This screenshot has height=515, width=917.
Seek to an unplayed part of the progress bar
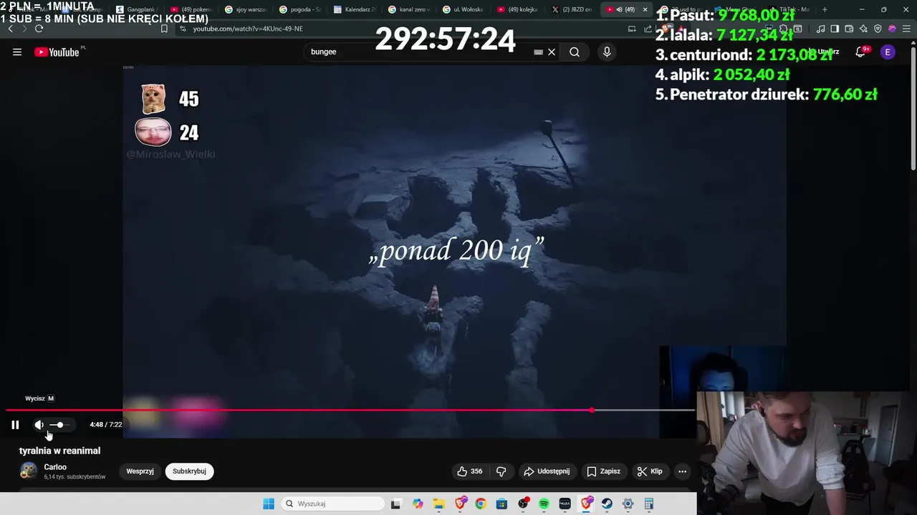[x=645, y=410]
